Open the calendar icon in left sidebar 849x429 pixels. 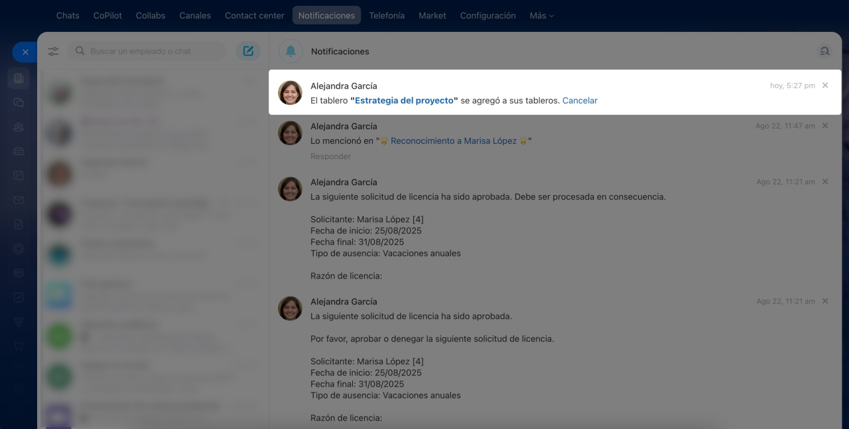(x=19, y=176)
